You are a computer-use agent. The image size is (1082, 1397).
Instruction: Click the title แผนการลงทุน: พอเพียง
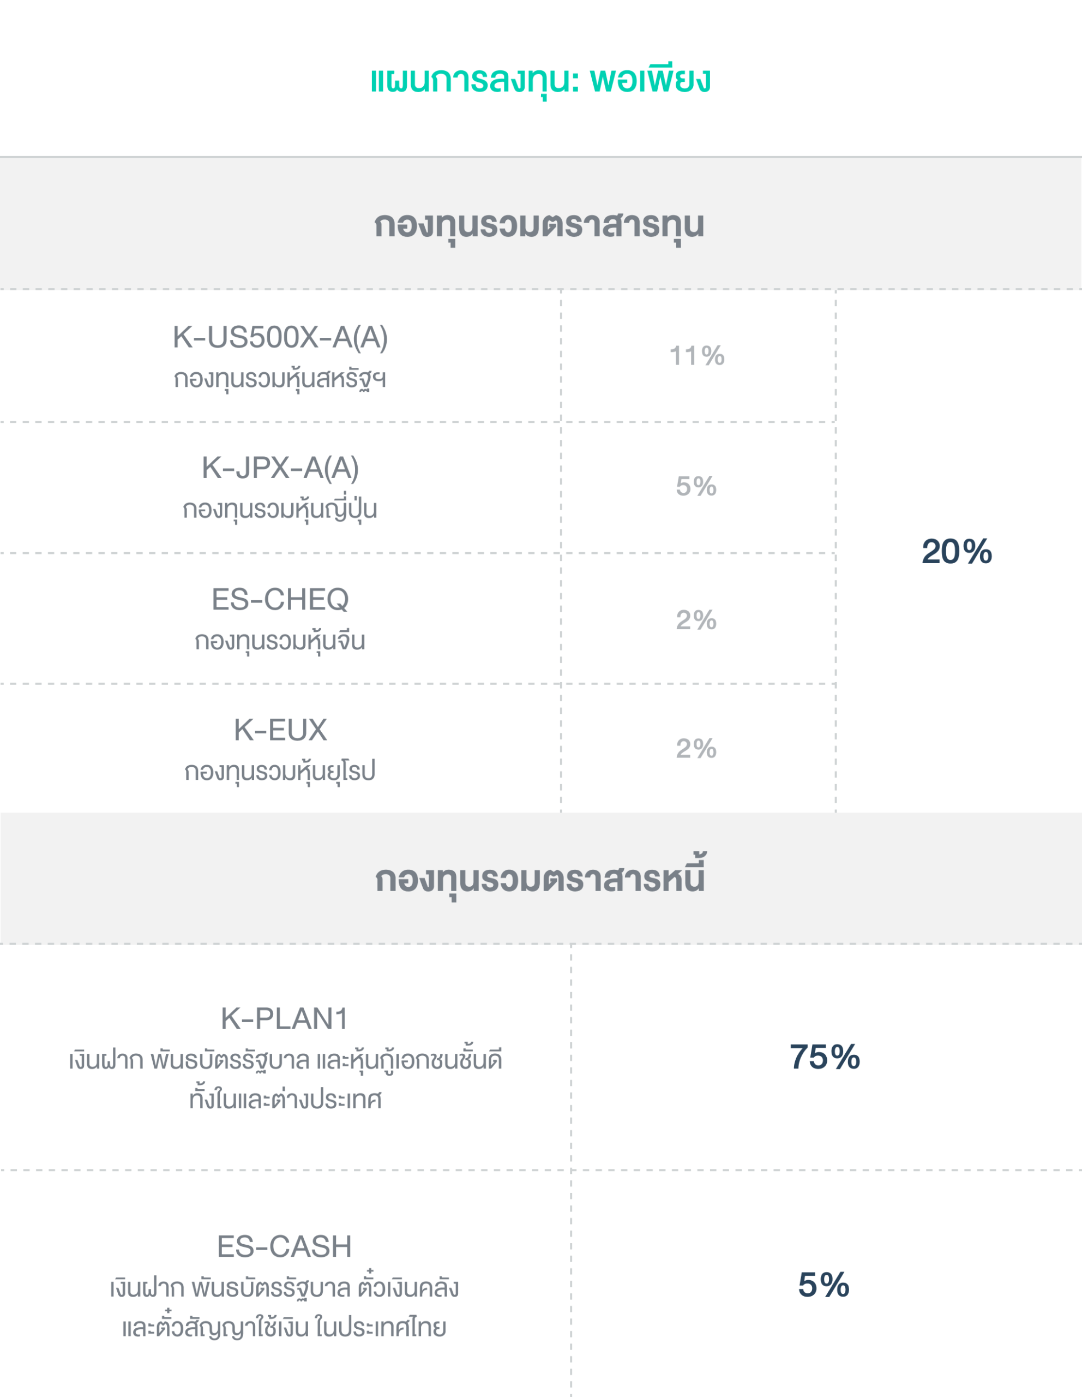(x=540, y=79)
